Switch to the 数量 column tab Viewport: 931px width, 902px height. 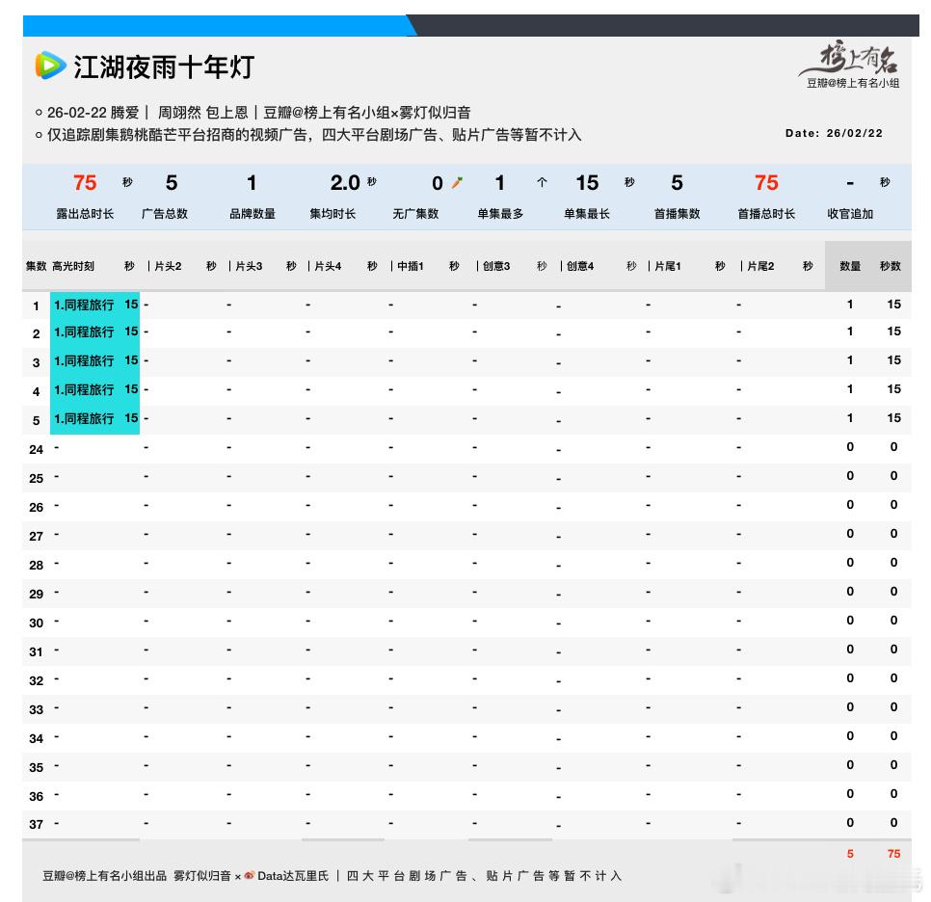point(850,266)
